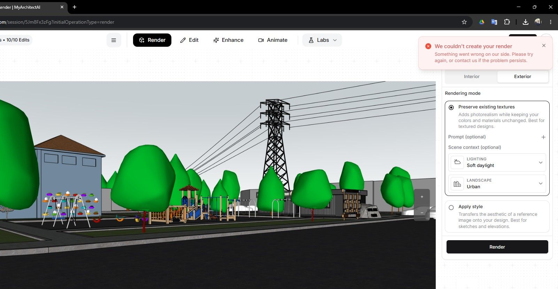Choose the Apply style rendering mode
This screenshot has height=289, width=558.
tap(451, 207)
